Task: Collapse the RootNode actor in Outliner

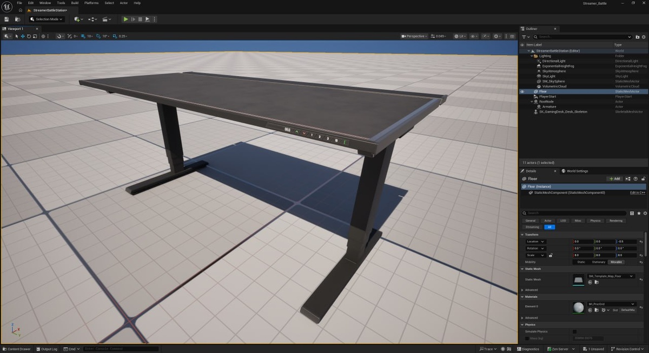Action: (x=531, y=102)
